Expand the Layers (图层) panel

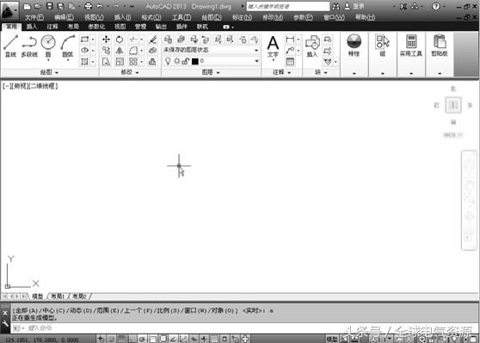tap(211, 72)
